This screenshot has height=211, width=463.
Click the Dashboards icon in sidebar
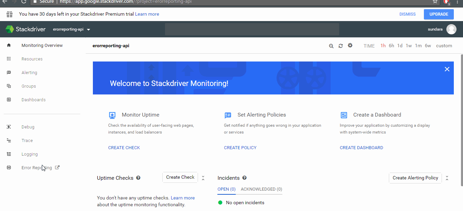(x=9, y=100)
